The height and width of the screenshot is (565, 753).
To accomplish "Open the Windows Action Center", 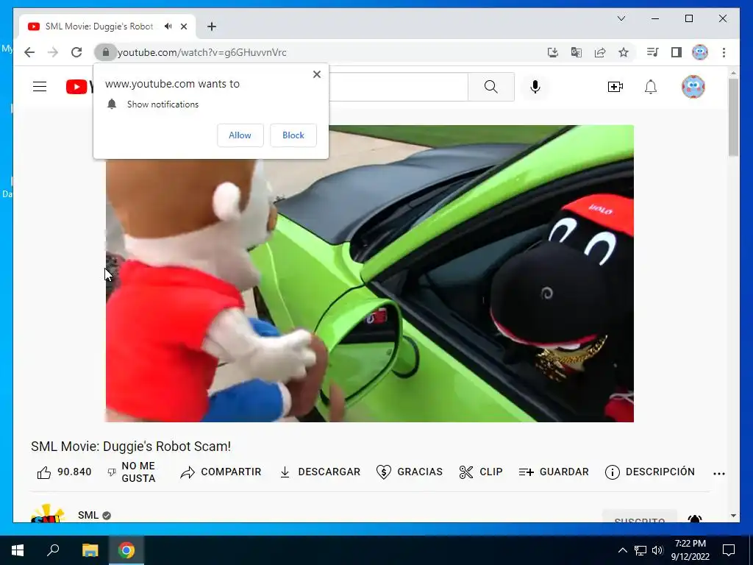I will click(x=729, y=550).
